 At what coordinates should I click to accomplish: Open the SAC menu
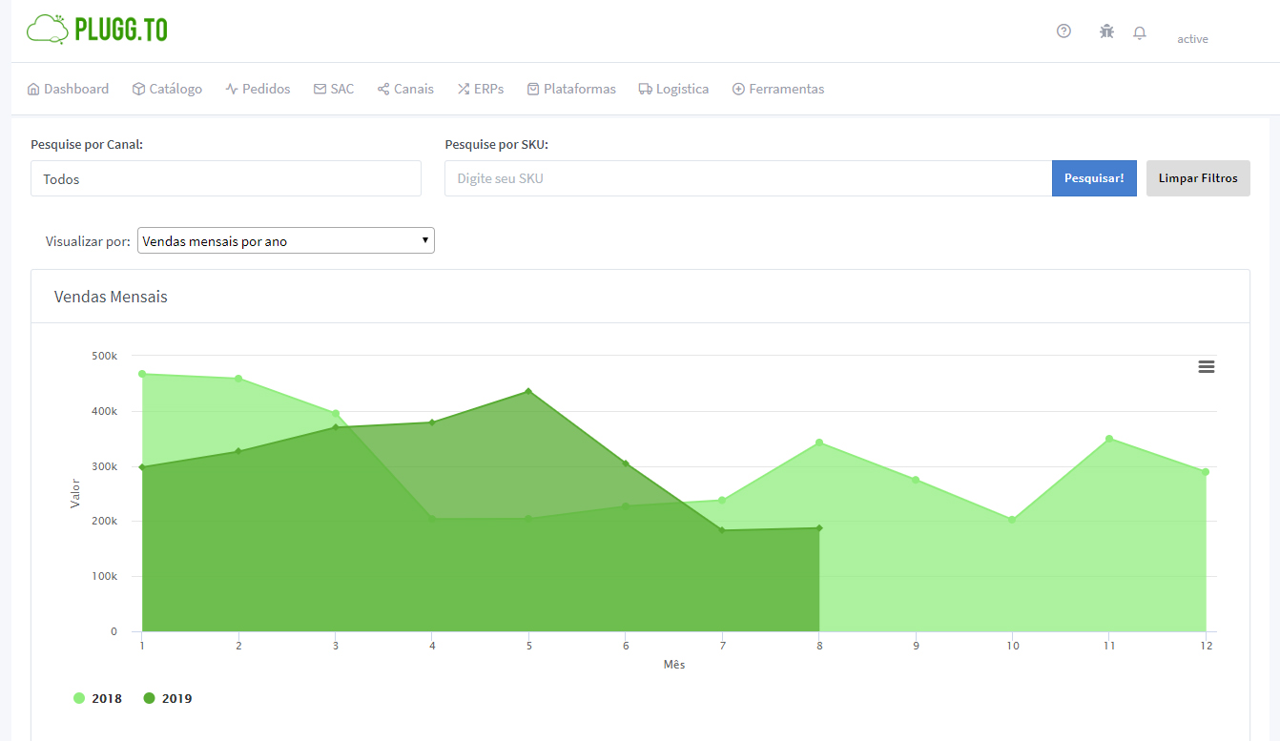click(334, 89)
